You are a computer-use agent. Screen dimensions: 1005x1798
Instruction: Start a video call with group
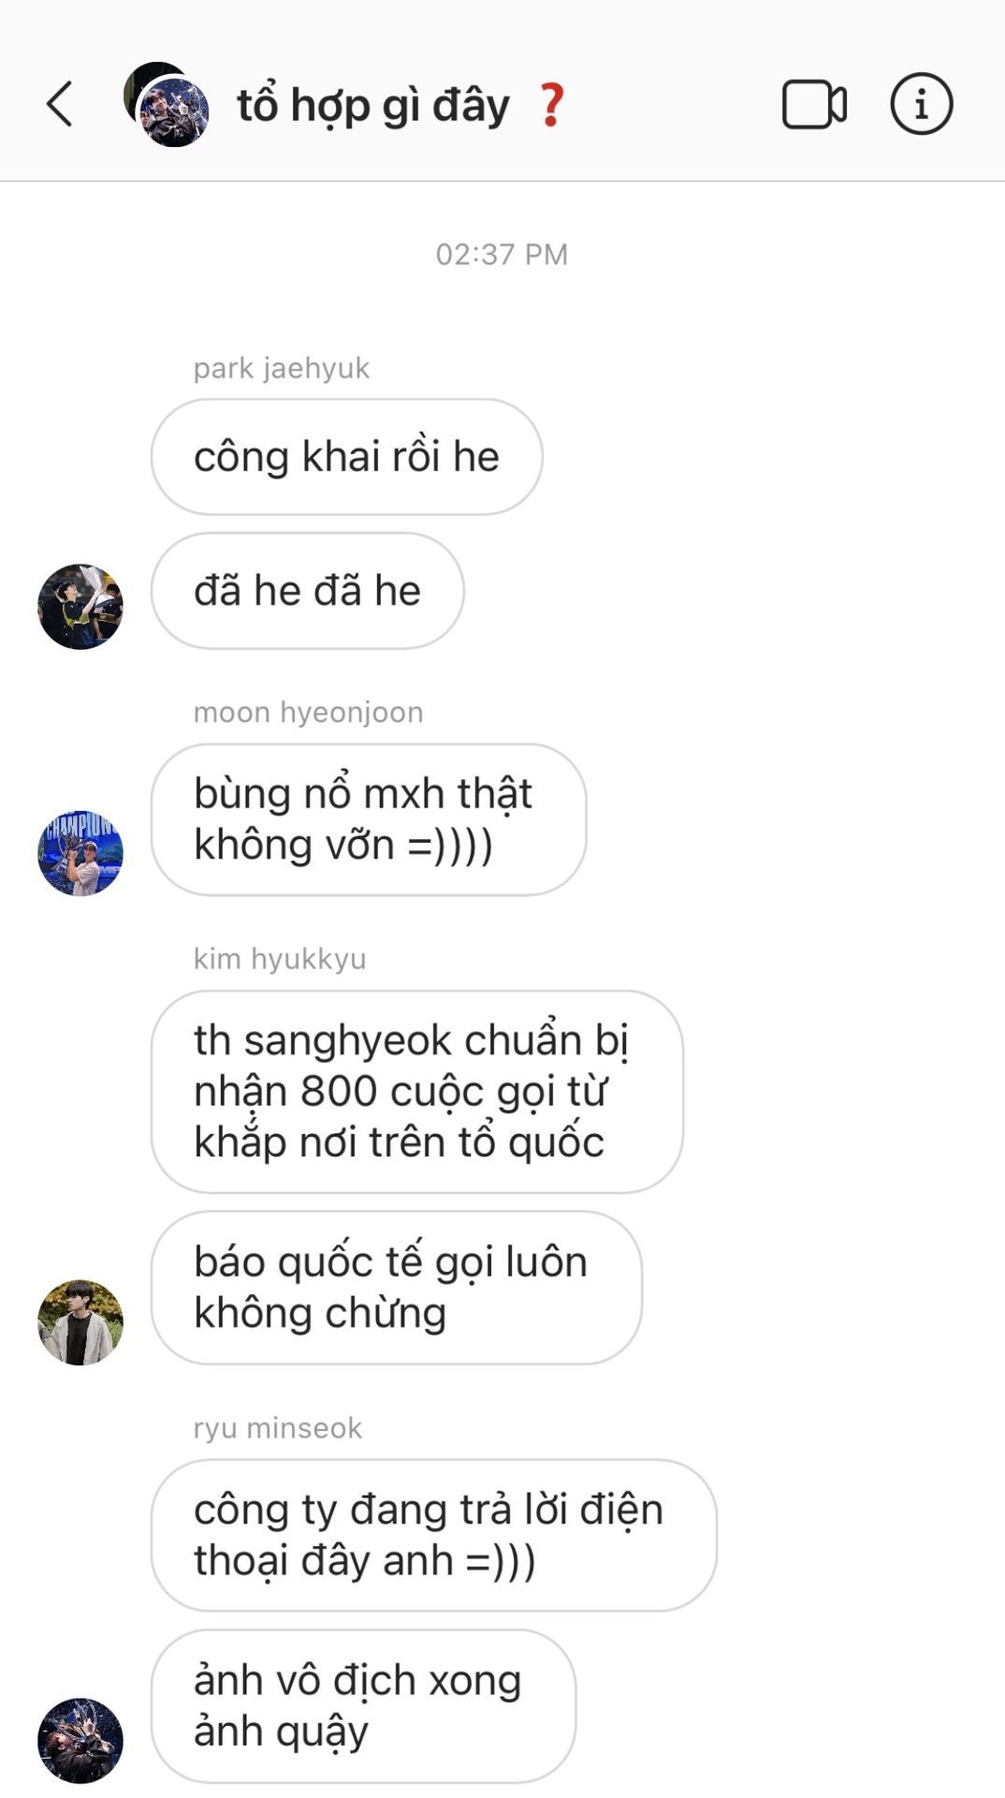pyautogui.click(x=814, y=104)
